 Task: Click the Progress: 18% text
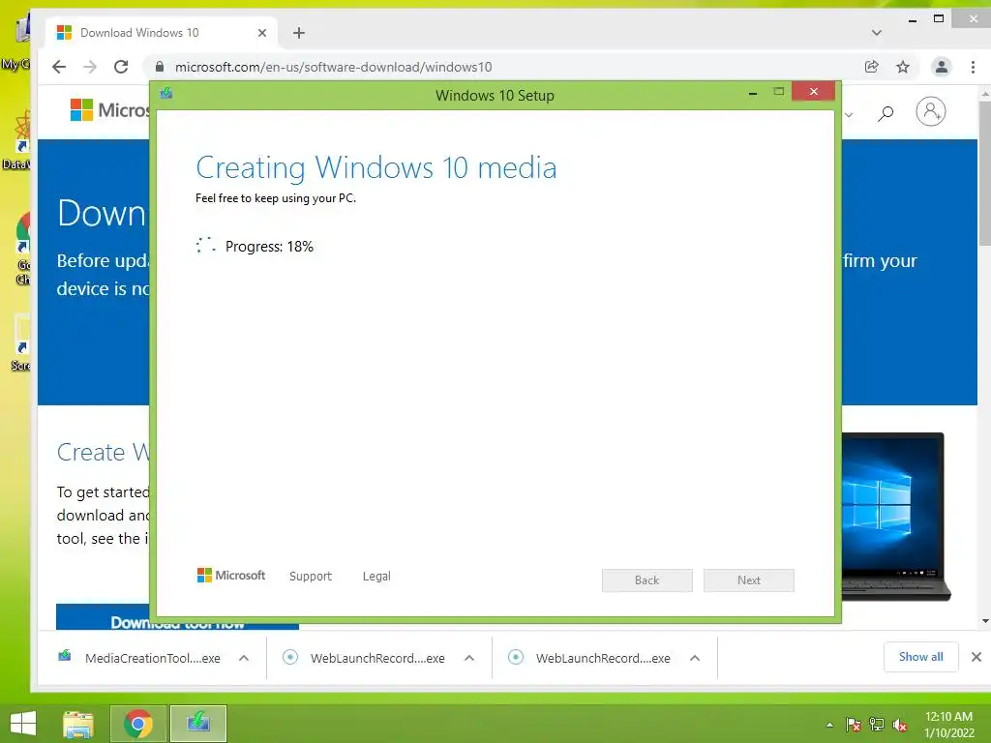point(269,247)
